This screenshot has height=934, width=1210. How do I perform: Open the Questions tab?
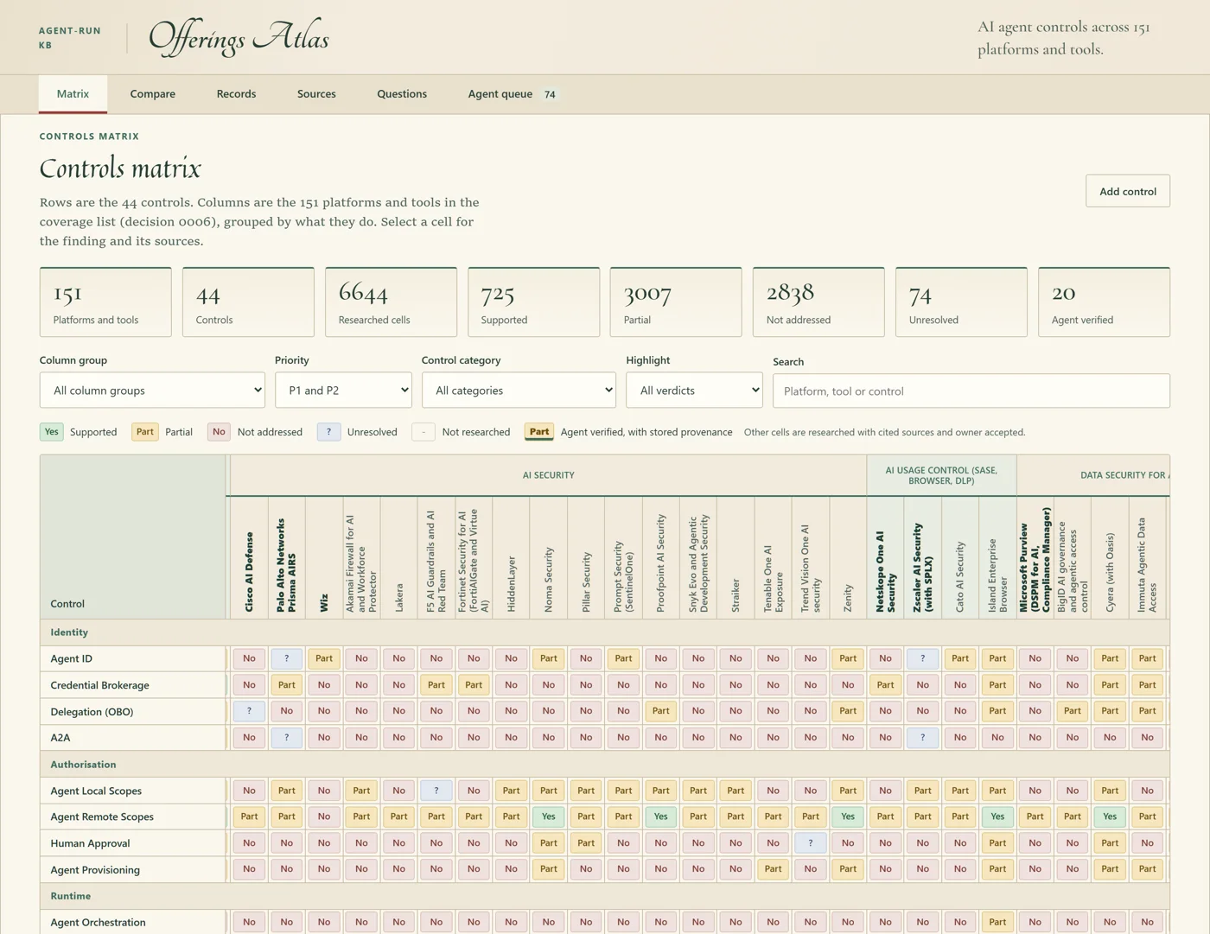[x=402, y=94]
